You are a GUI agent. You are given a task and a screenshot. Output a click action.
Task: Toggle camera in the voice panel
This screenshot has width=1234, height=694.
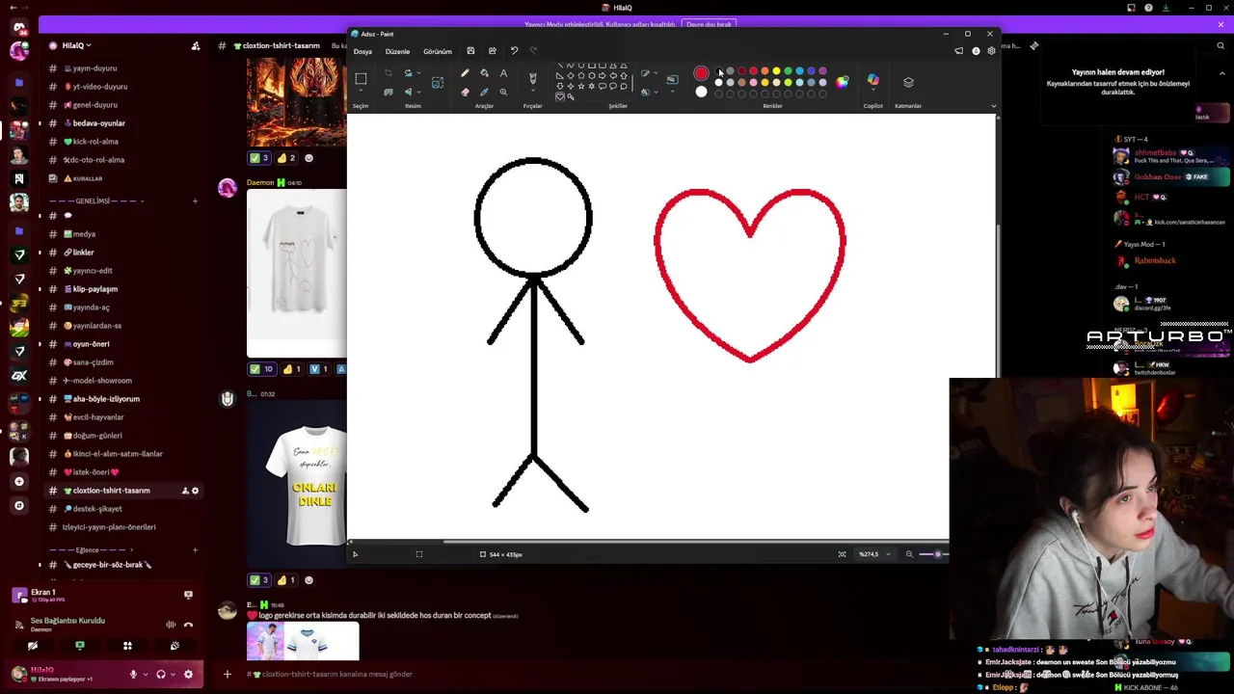[x=33, y=646]
